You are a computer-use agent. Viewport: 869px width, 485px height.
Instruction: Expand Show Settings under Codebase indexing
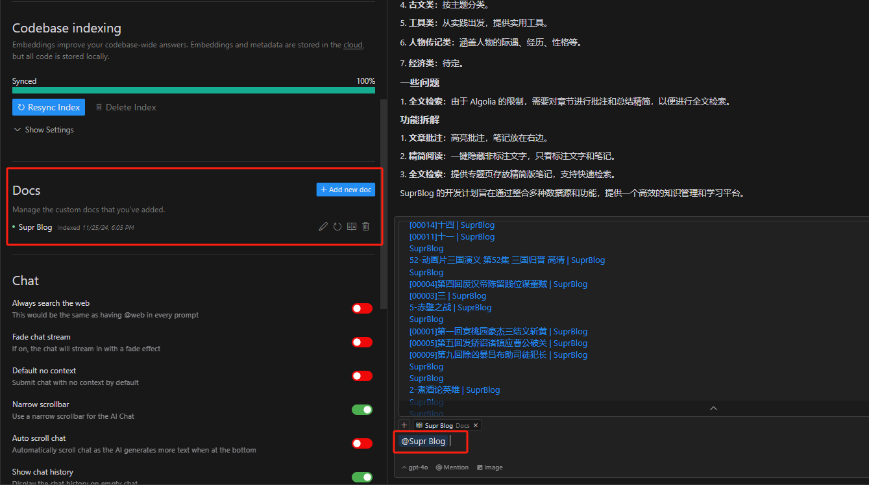point(43,130)
